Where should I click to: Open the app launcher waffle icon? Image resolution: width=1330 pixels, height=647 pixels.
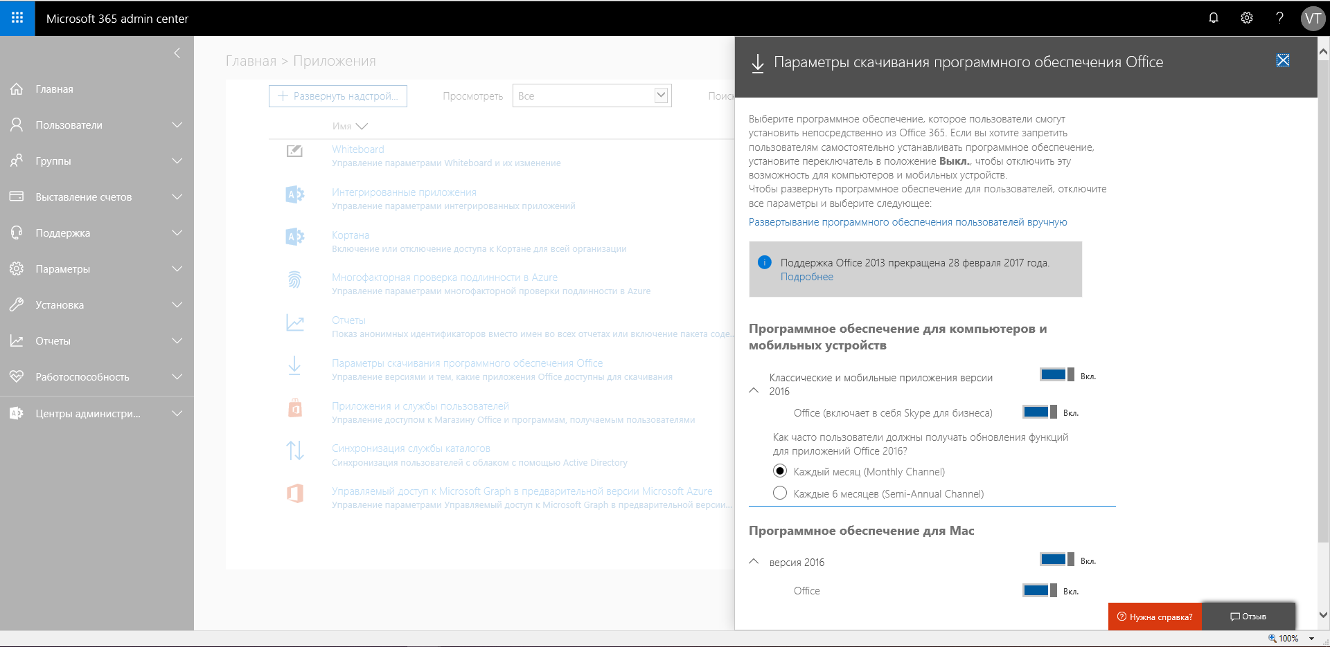17,18
